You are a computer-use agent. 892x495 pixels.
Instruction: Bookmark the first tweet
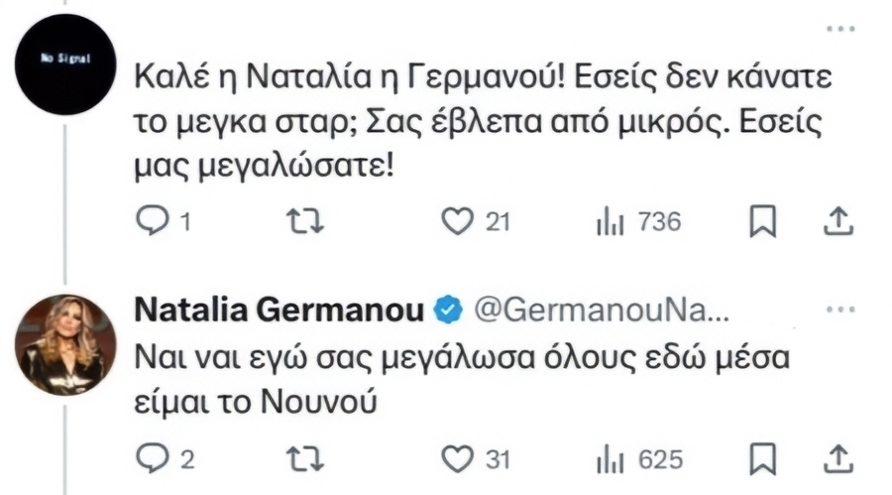pos(762,221)
